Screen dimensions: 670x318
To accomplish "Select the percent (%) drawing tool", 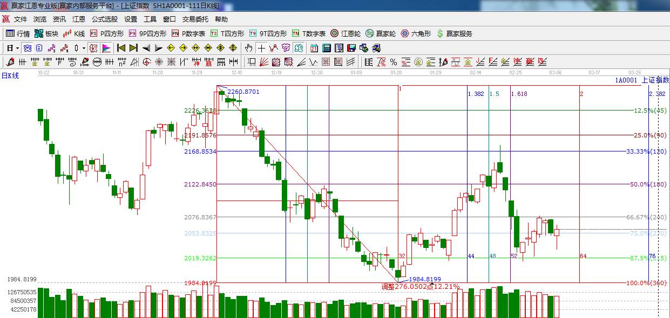I will (393, 62).
